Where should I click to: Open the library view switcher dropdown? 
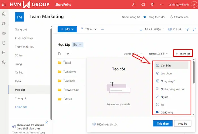[78, 45]
